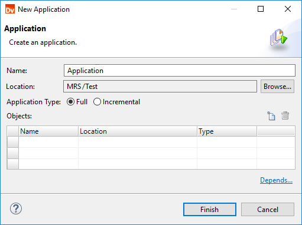Click the new object icon above table
This screenshot has height=225, width=302.
pyautogui.click(x=271, y=115)
